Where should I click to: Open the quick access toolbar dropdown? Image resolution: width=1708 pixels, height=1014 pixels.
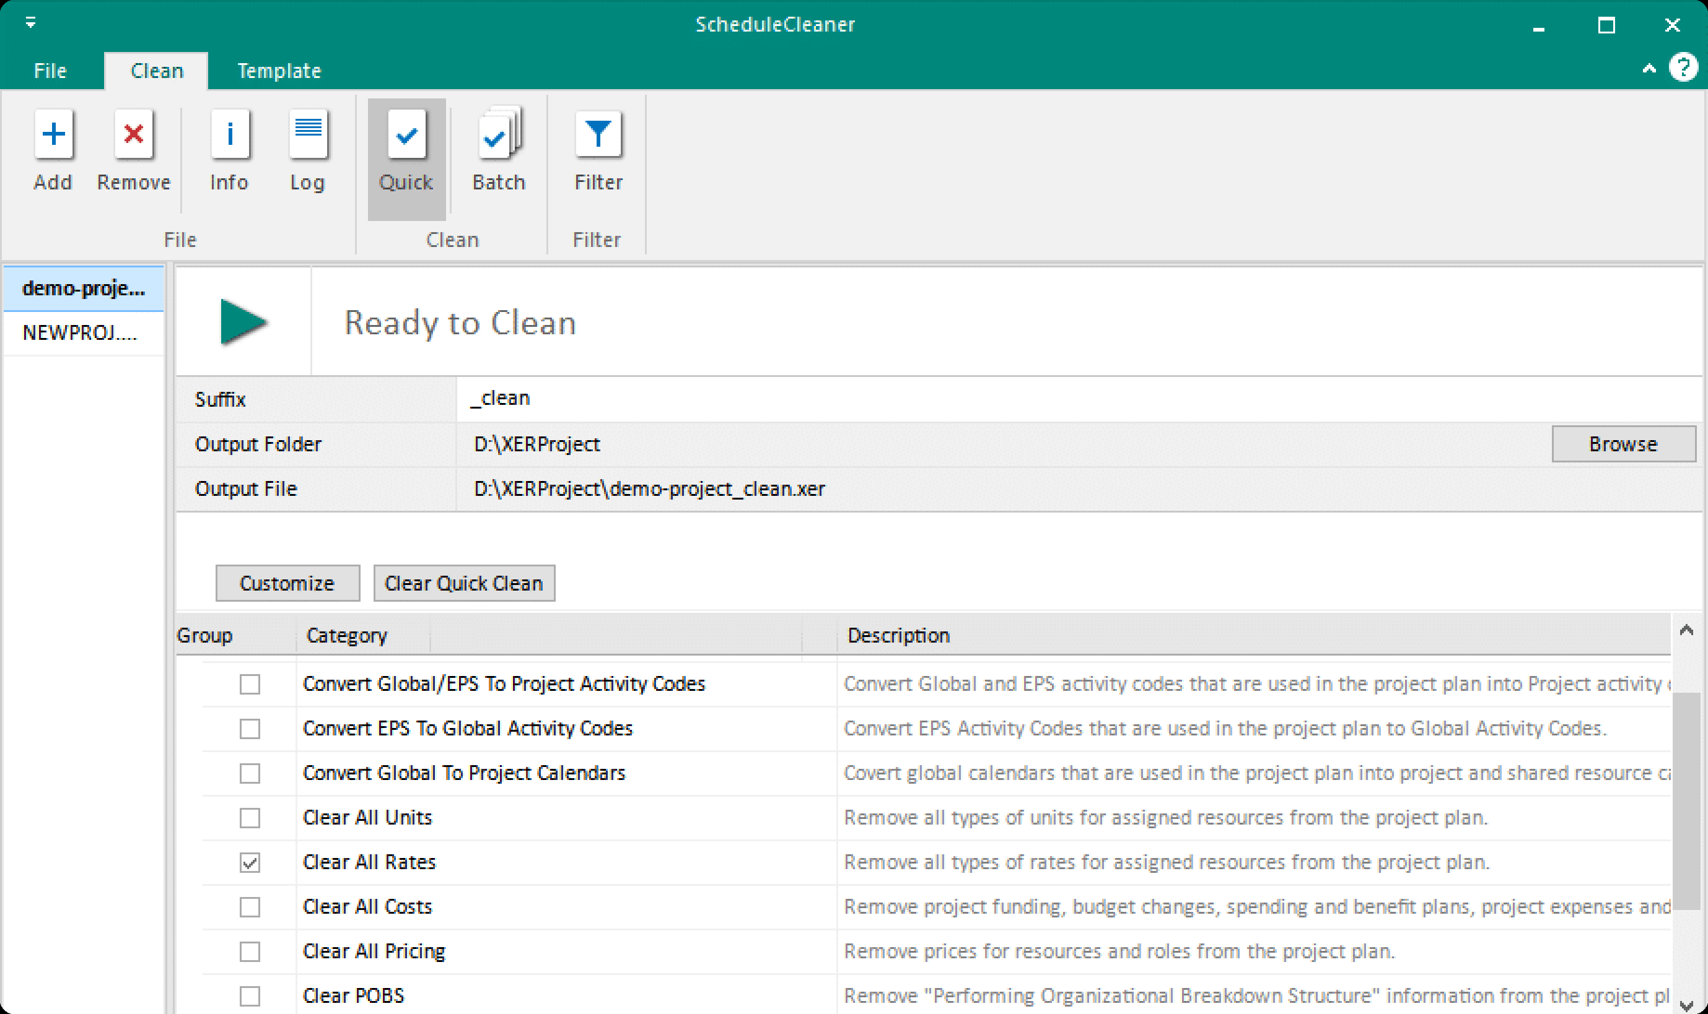31,24
